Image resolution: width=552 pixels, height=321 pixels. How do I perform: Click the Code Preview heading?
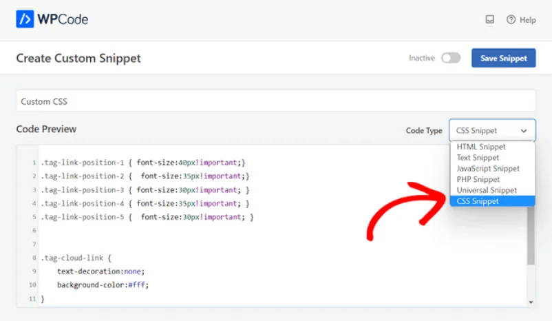click(x=46, y=129)
